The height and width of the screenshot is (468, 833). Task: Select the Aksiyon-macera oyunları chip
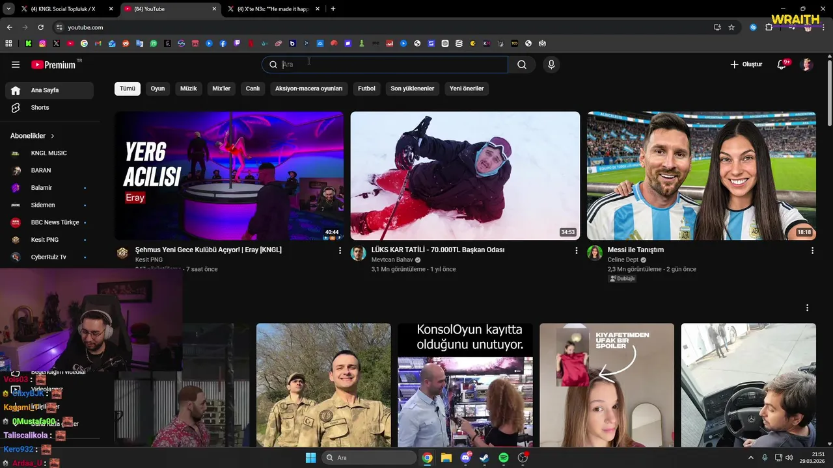tap(308, 88)
